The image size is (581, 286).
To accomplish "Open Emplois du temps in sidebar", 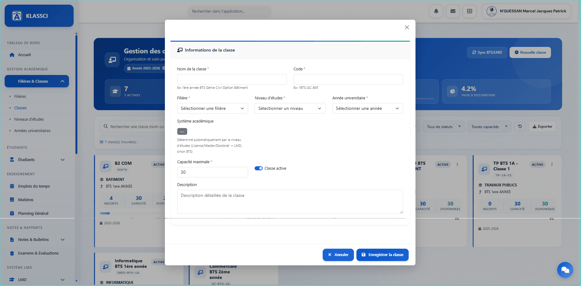I will click(x=34, y=186).
